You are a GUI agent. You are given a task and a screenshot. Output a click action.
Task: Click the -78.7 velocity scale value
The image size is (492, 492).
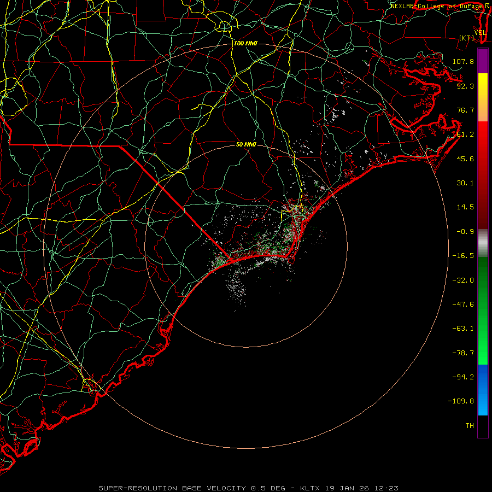(463, 353)
